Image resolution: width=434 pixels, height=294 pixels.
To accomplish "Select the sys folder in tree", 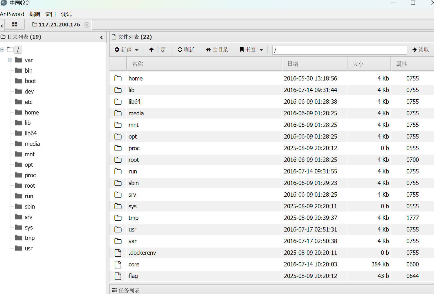I will 29,227.
